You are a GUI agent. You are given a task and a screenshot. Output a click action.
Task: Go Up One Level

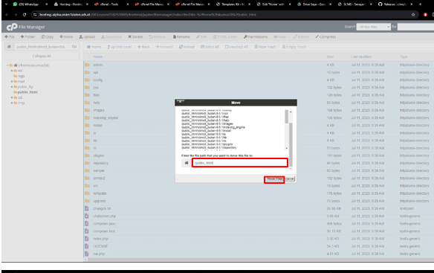[x=120, y=47]
